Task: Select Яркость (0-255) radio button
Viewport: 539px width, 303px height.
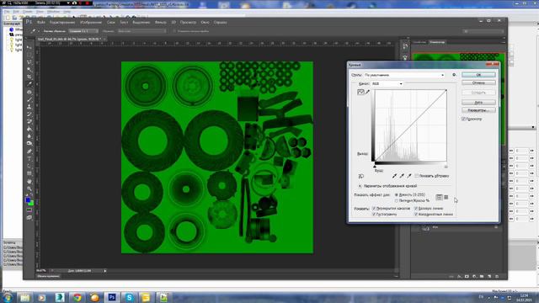Action: [x=397, y=194]
